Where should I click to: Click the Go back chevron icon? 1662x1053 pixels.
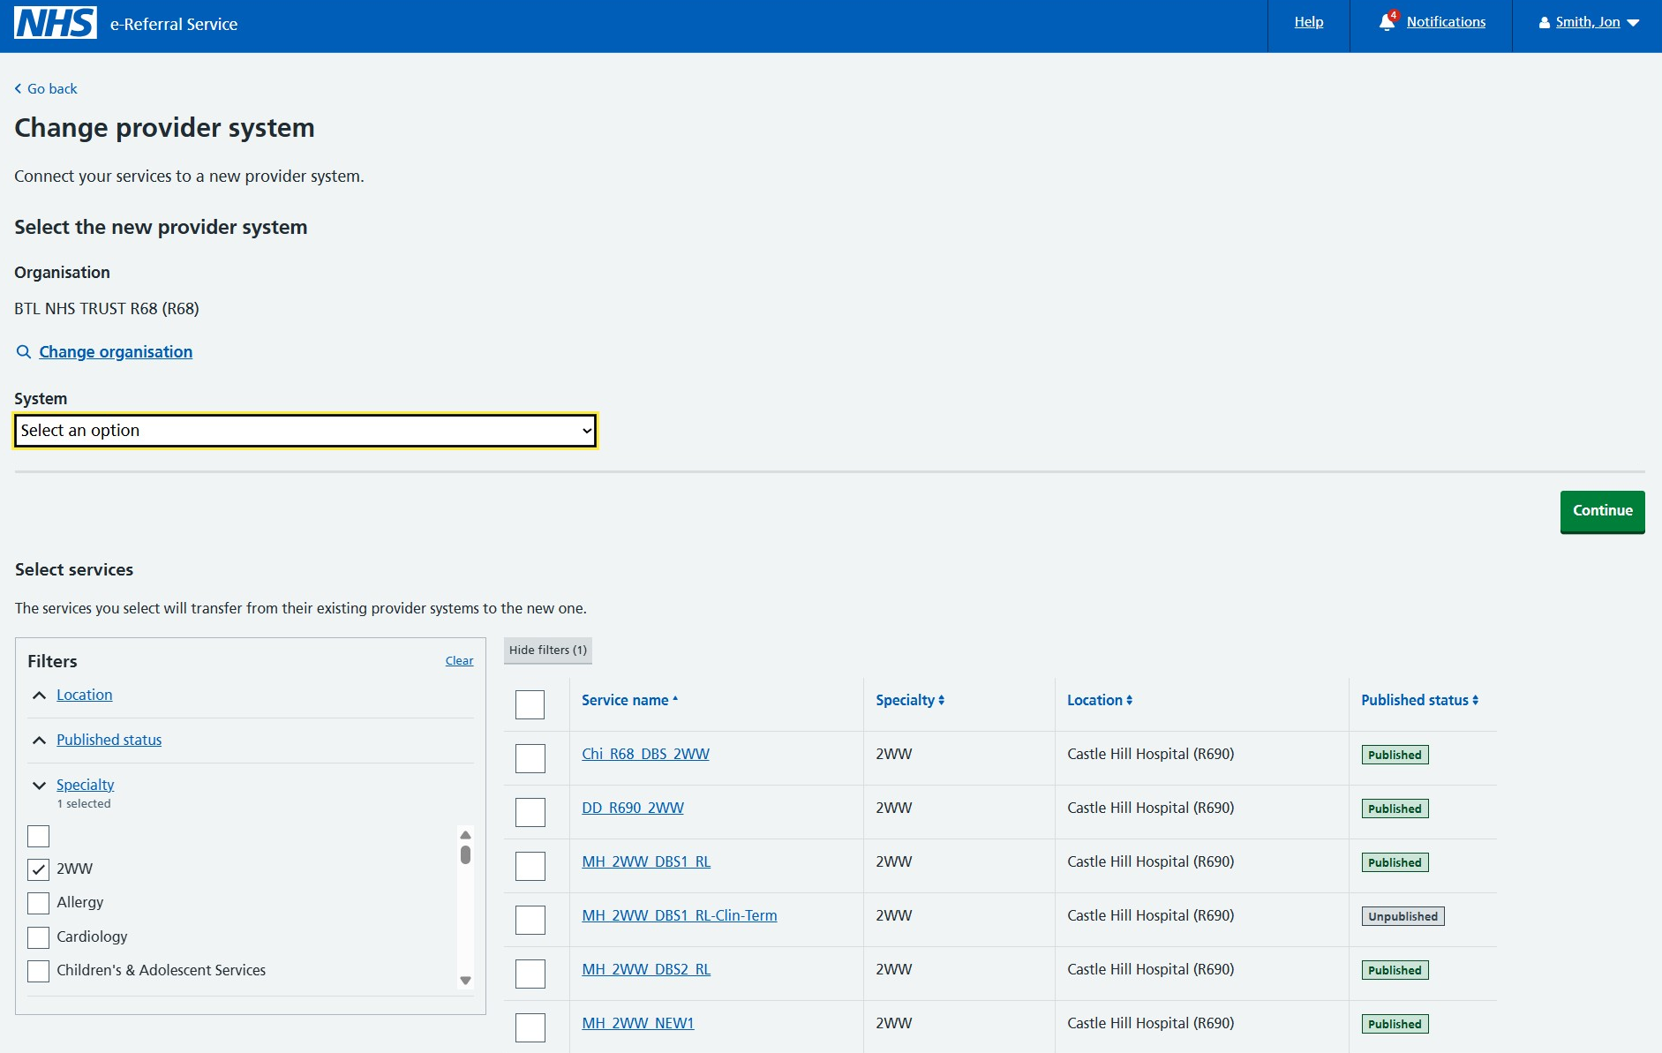click(18, 88)
